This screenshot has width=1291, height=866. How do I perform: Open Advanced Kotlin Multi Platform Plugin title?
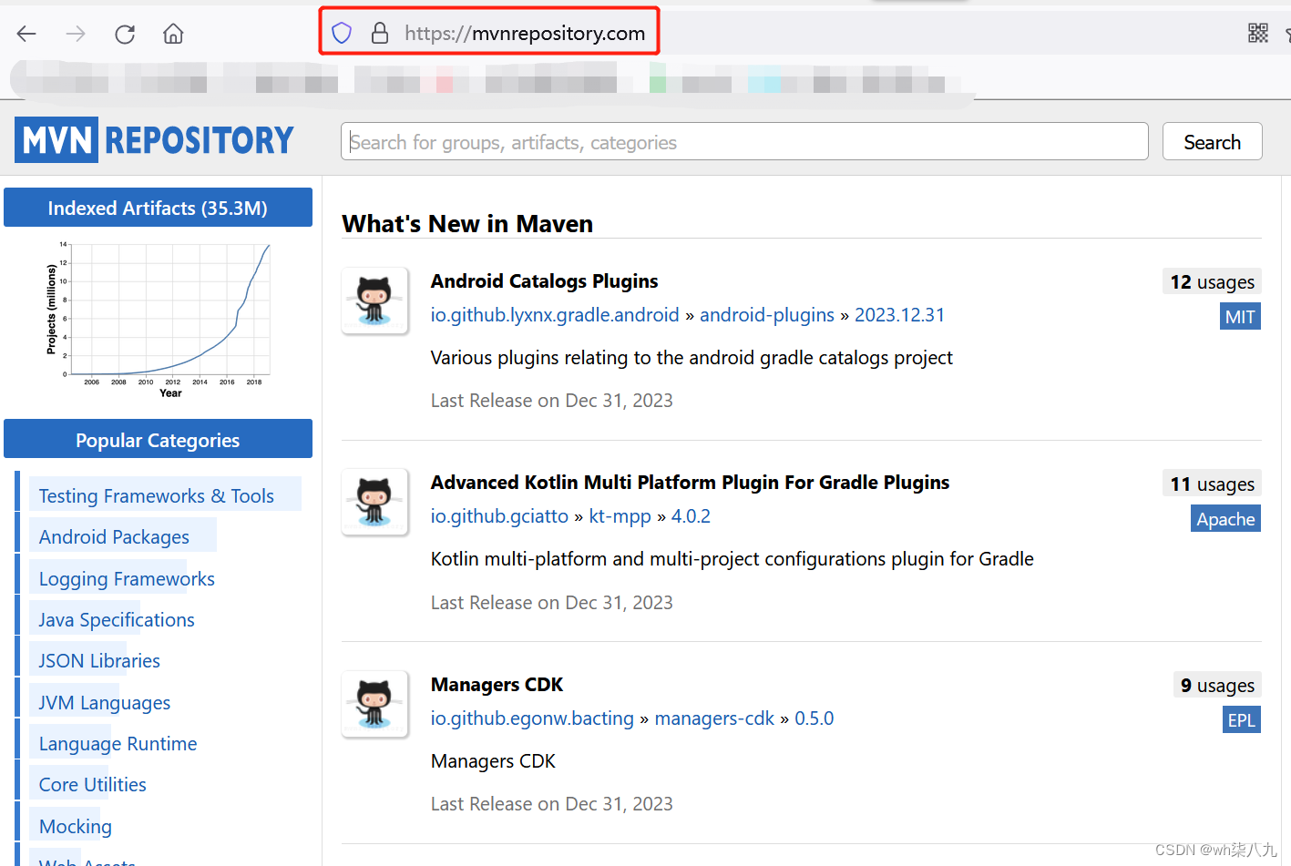[x=690, y=482]
